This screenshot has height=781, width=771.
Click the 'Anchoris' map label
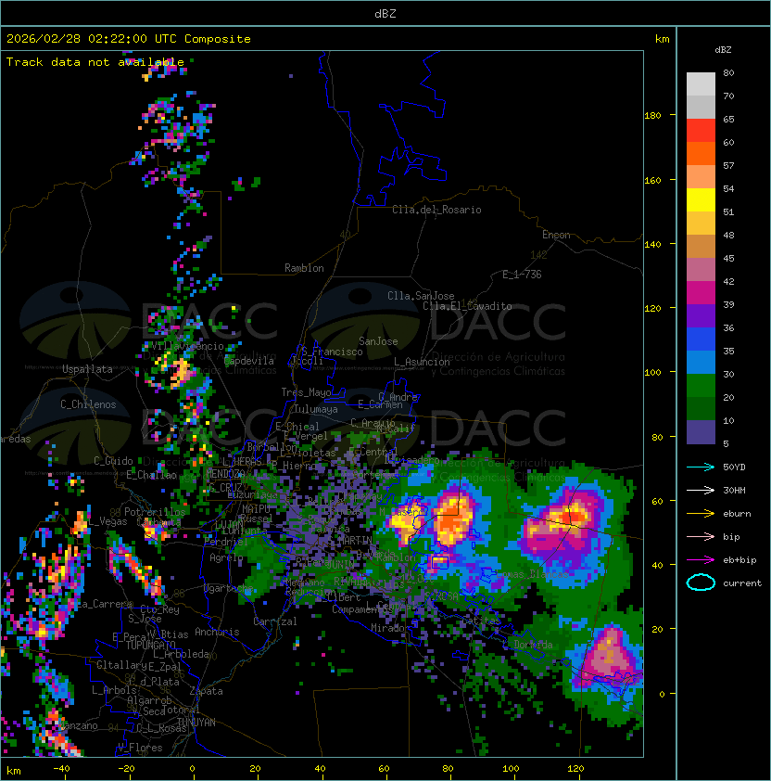pos(217,632)
